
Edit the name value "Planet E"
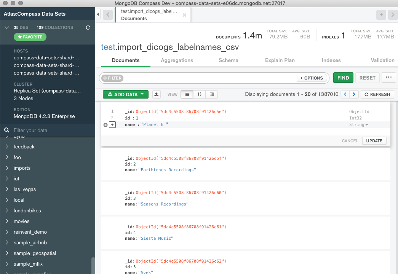click(154, 124)
